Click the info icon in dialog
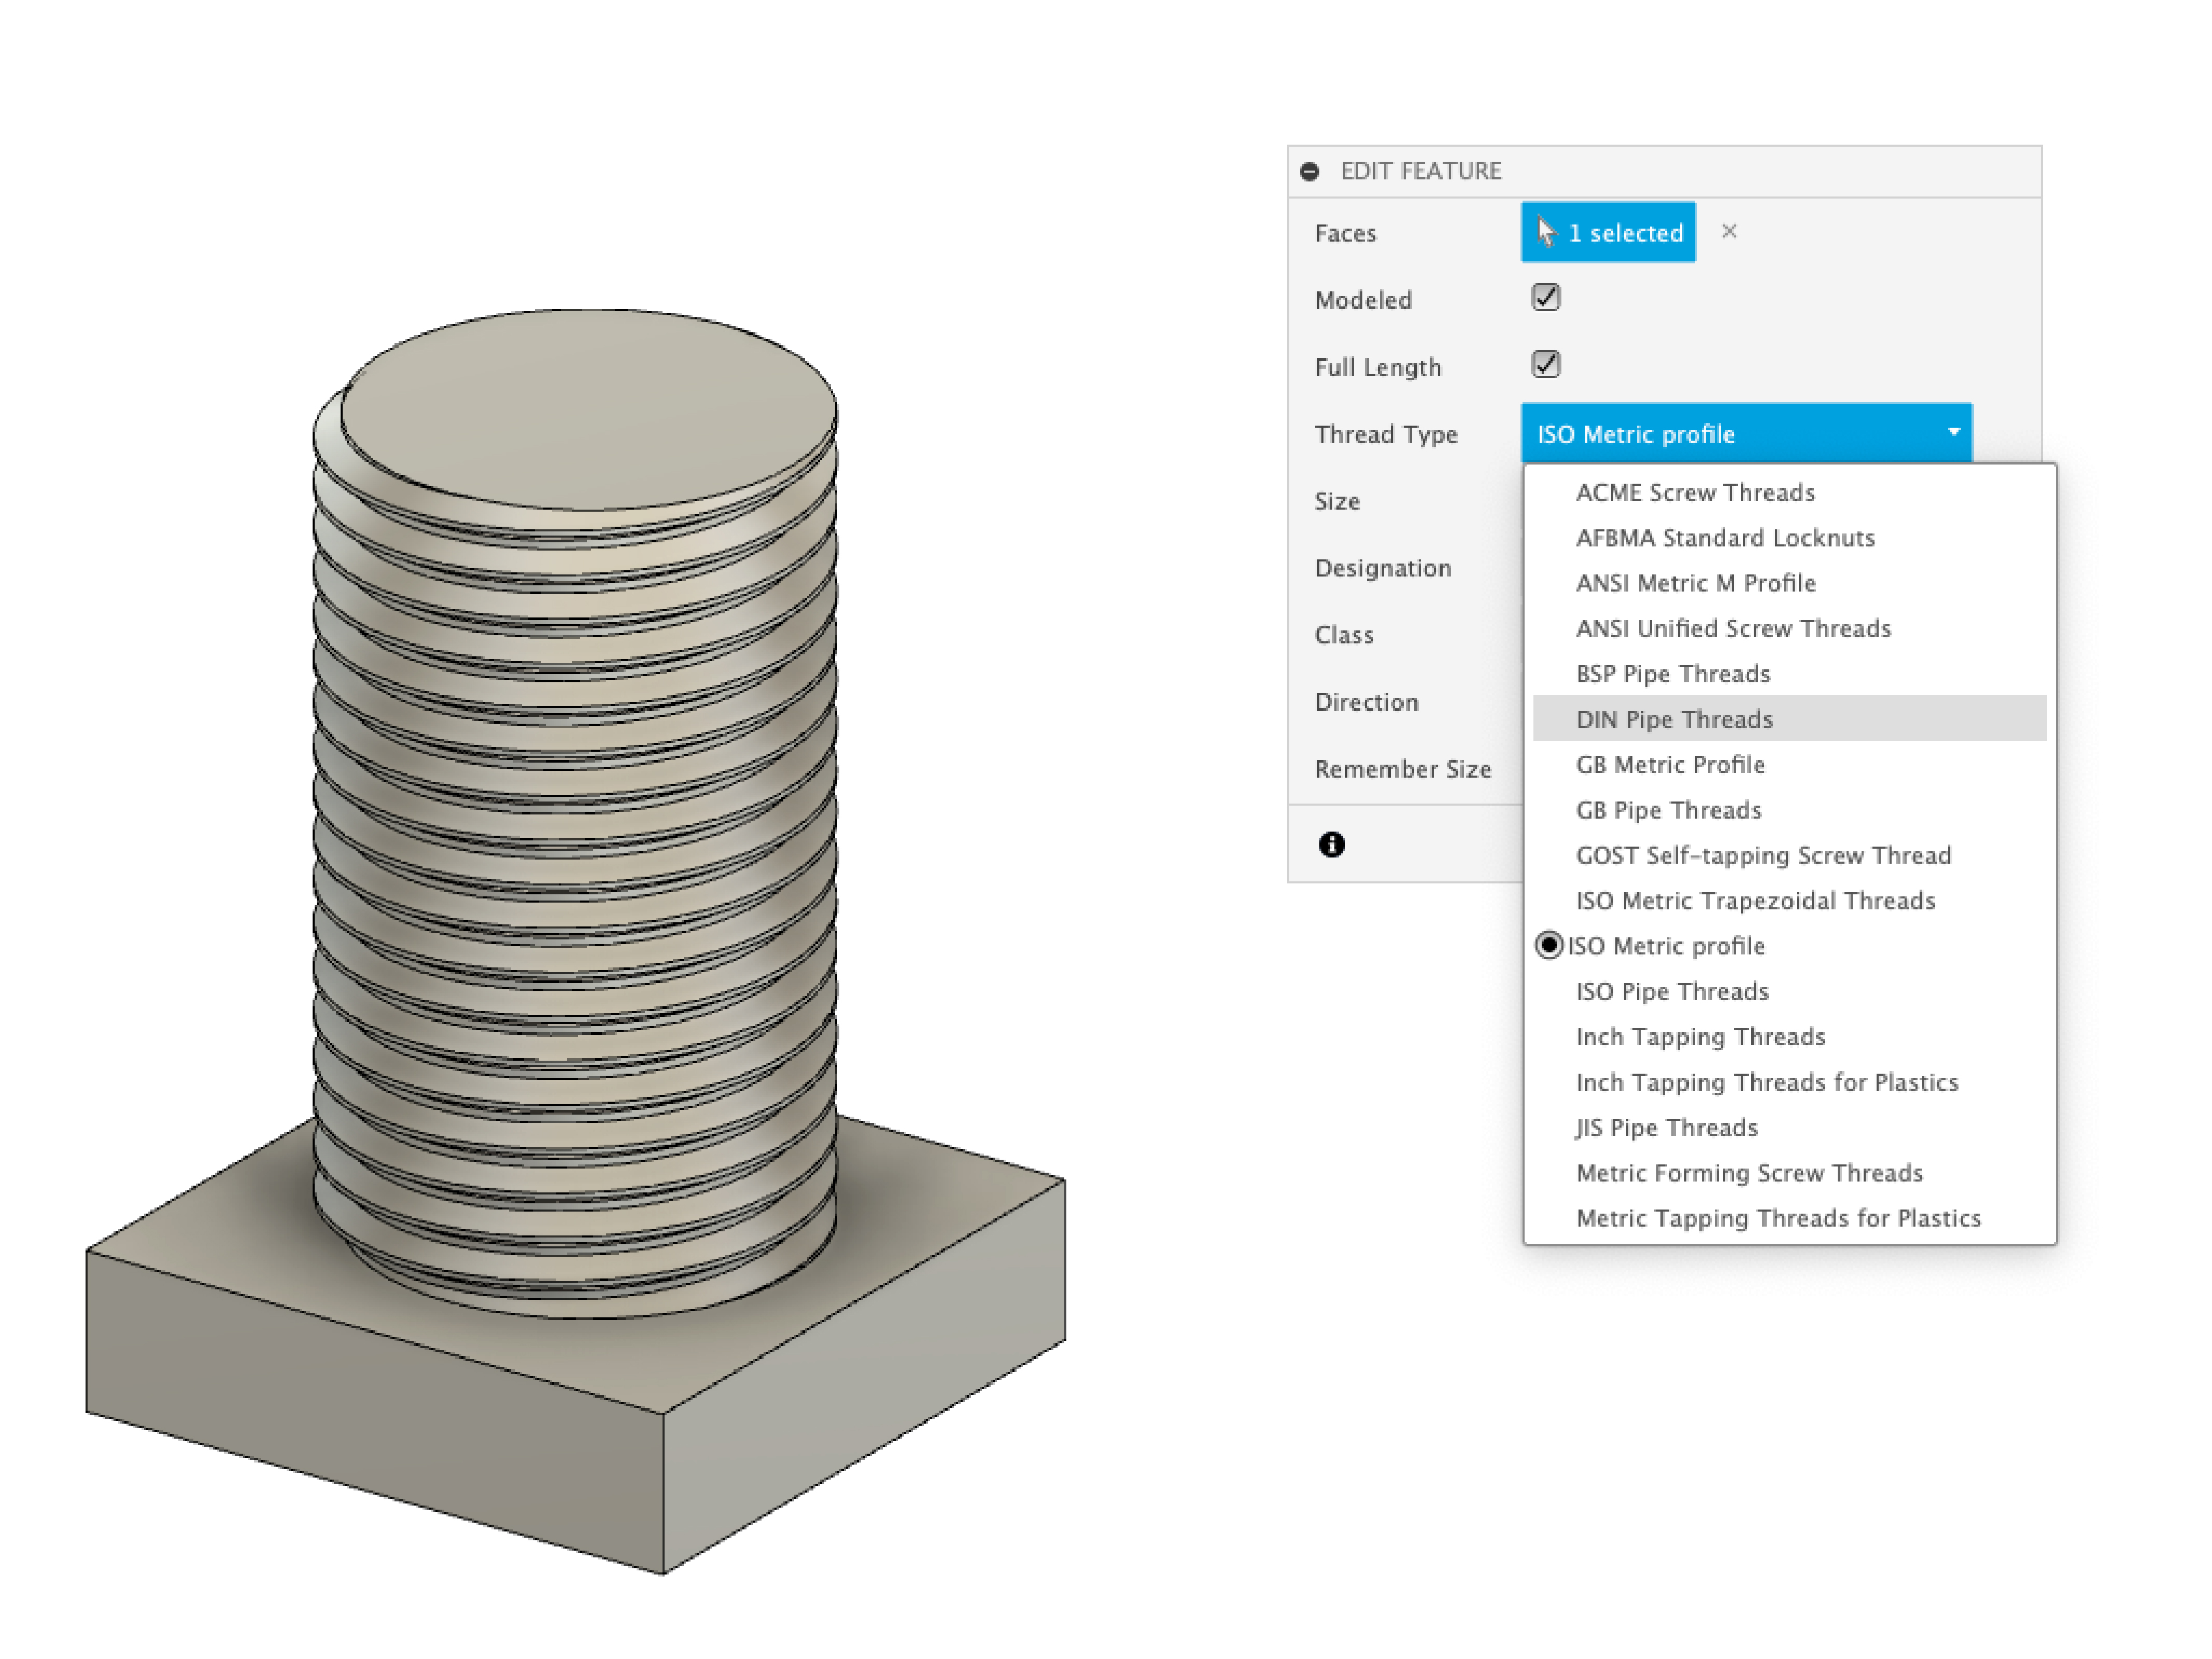 click(x=1331, y=844)
